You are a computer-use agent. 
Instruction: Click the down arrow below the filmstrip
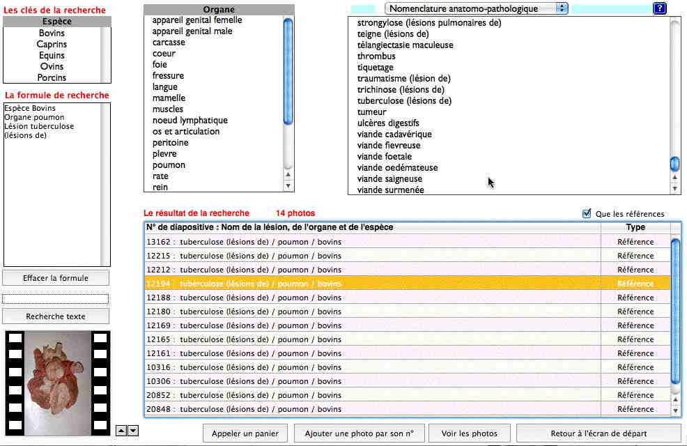(132, 431)
